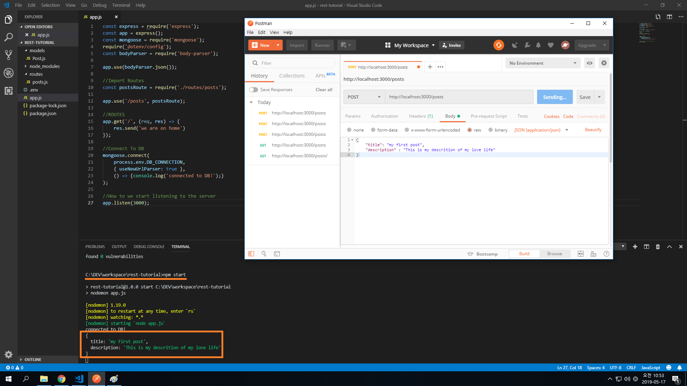Toggle the Save Responses switch
This screenshot has height=386, width=687.
click(x=253, y=90)
